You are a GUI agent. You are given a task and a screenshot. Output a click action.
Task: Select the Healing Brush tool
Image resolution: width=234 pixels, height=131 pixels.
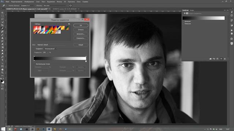(x=2, y=32)
